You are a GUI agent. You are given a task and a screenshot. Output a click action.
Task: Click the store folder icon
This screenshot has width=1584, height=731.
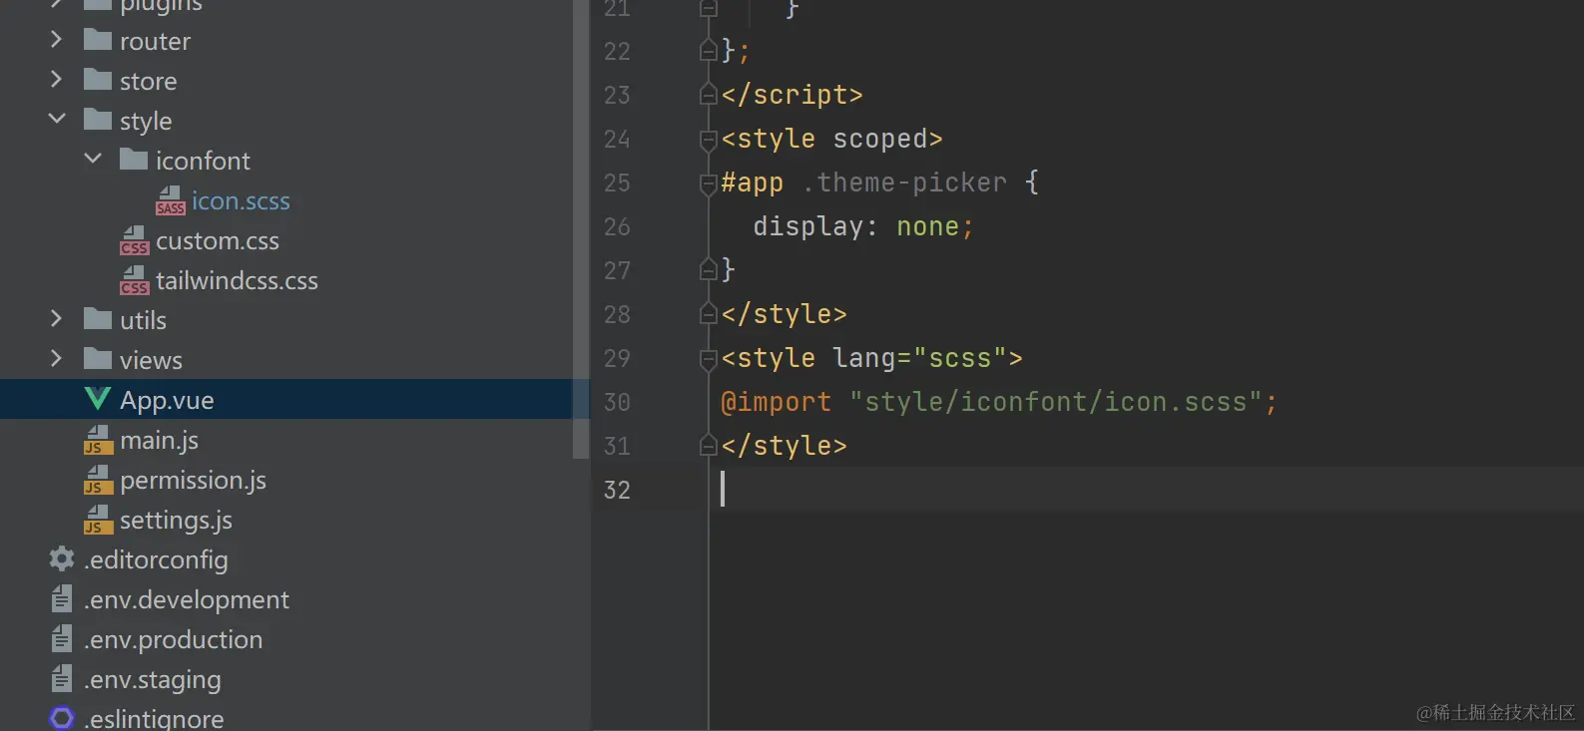point(98,80)
